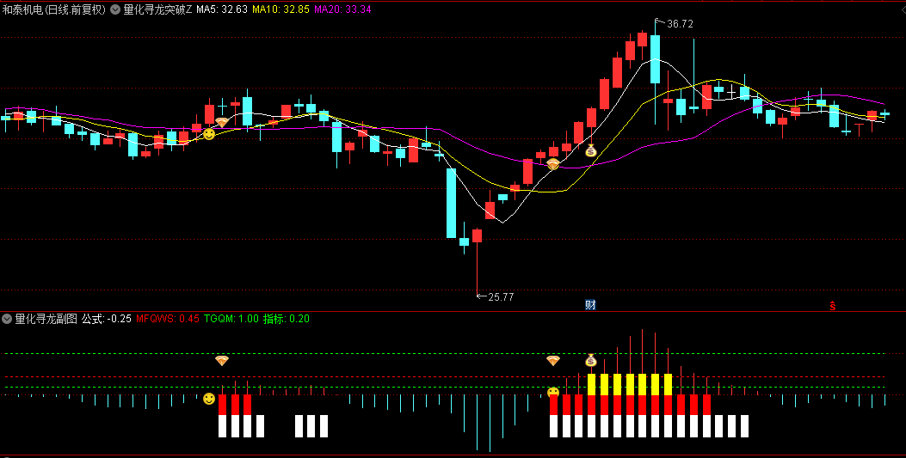Click the smiley face icon on the price chart
906x458 pixels.
209,134
